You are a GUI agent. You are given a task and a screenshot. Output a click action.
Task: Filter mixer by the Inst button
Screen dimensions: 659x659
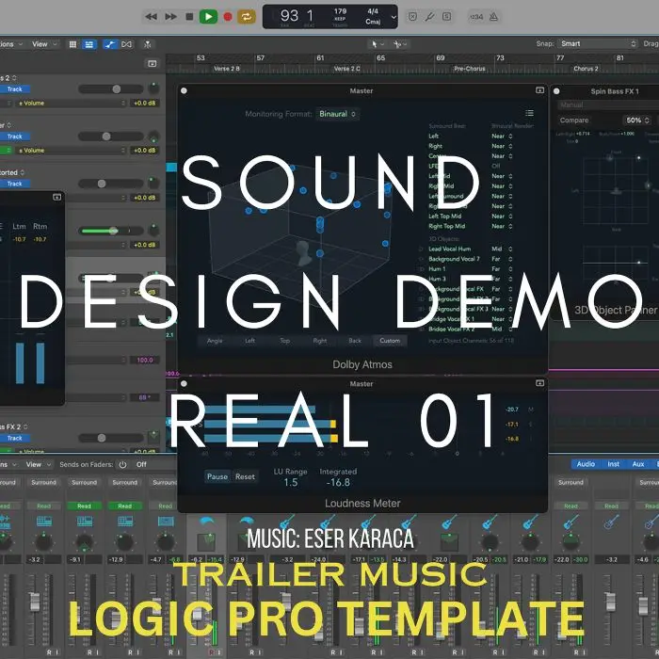click(613, 464)
